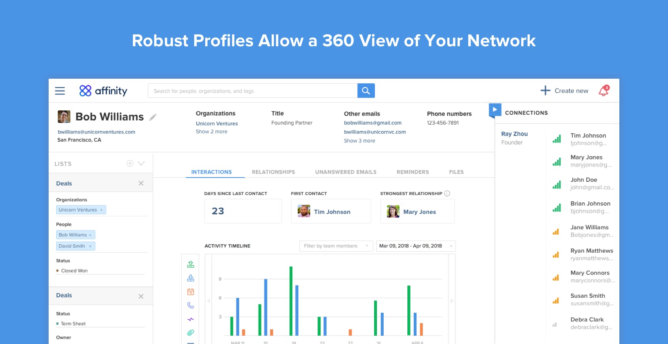
Task: Remove the Bob Williams tag
Action: (x=90, y=235)
